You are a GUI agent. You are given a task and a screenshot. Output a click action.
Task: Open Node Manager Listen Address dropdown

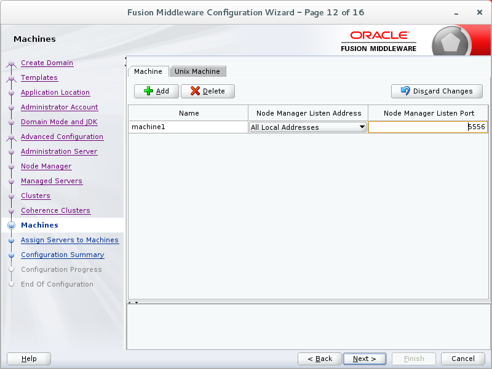[x=362, y=127]
